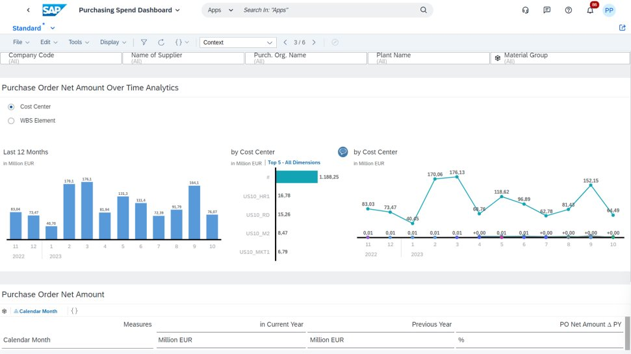Image resolution: width=631 pixels, height=354 pixels.
Task: Click the Calendar Month drill link
Action: click(38, 311)
